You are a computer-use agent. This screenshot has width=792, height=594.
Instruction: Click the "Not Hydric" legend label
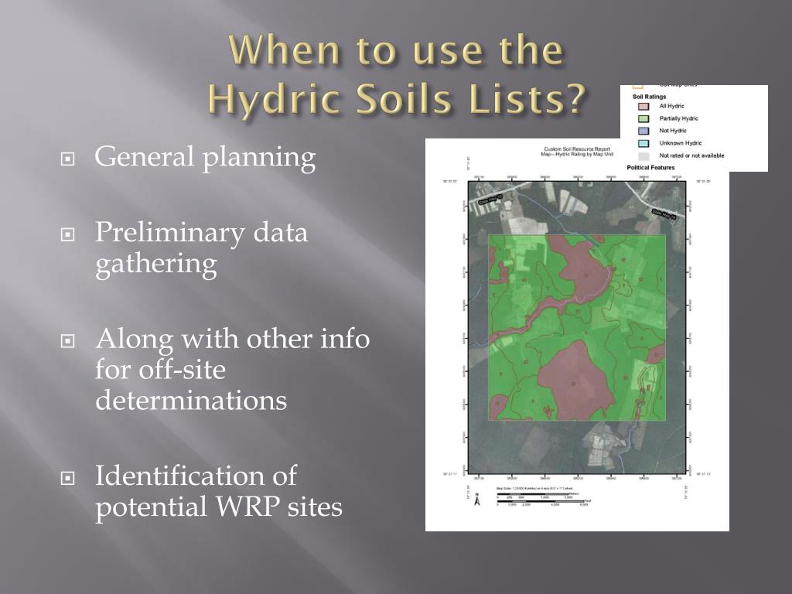tap(673, 130)
